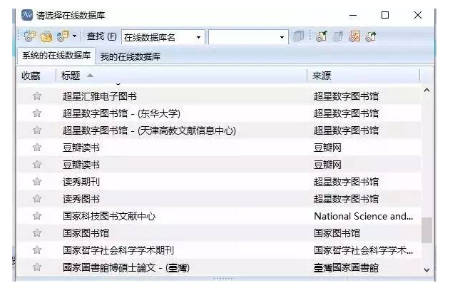Click the vertical scrollbar thumb
455x288 pixels.
point(426,230)
